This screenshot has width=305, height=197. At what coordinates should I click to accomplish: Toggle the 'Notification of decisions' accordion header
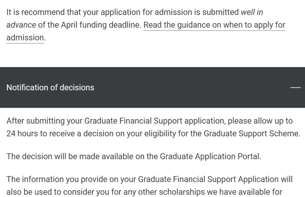pyautogui.click(x=152, y=87)
